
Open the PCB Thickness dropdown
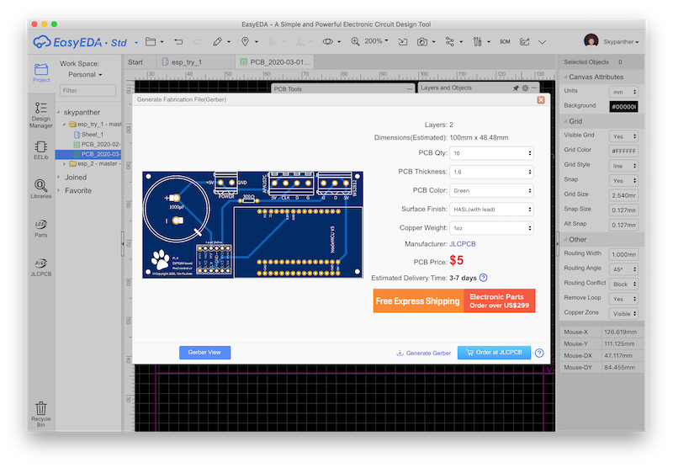click(491, 172)
